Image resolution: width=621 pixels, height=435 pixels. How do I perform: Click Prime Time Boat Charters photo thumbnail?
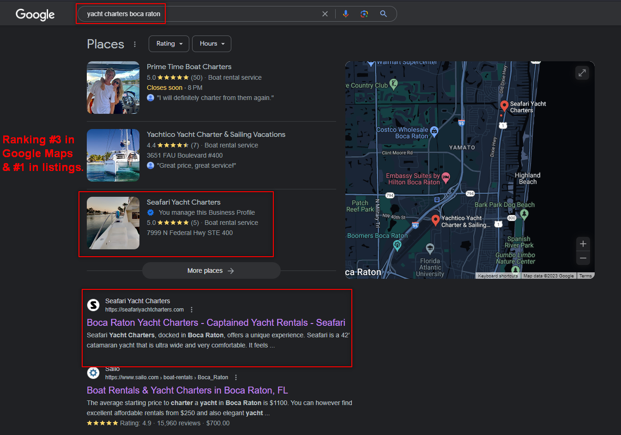113,88
